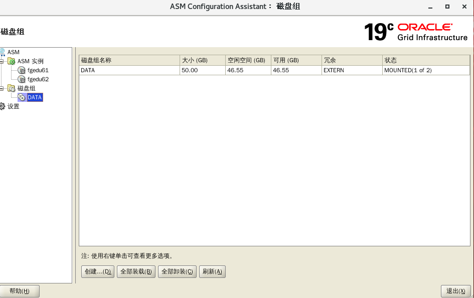This screenshot has width=474, height=298.
Task: Select fgedu61 instance in tree
Action: click(x=38, y=70)
